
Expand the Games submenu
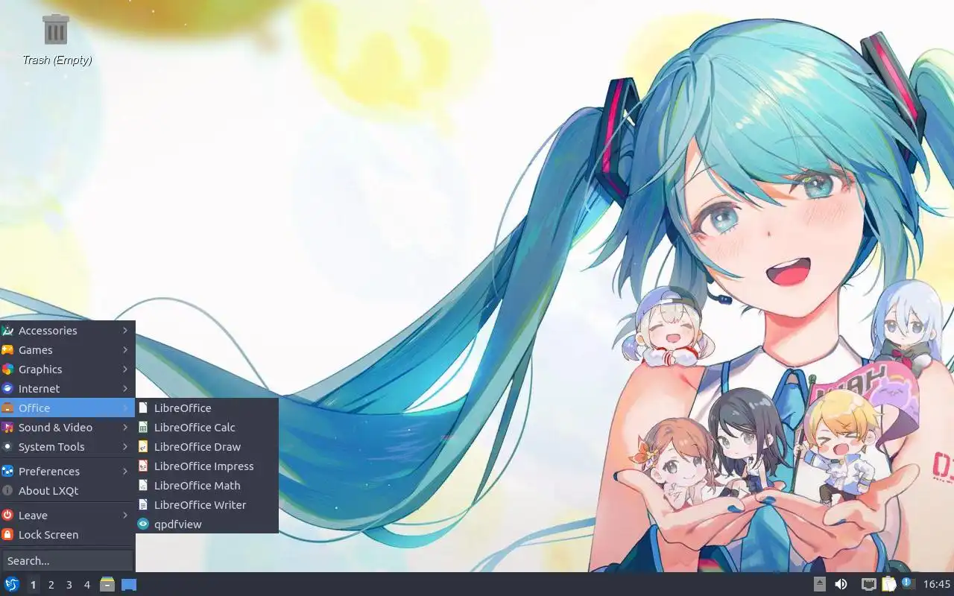pos(67,349)
